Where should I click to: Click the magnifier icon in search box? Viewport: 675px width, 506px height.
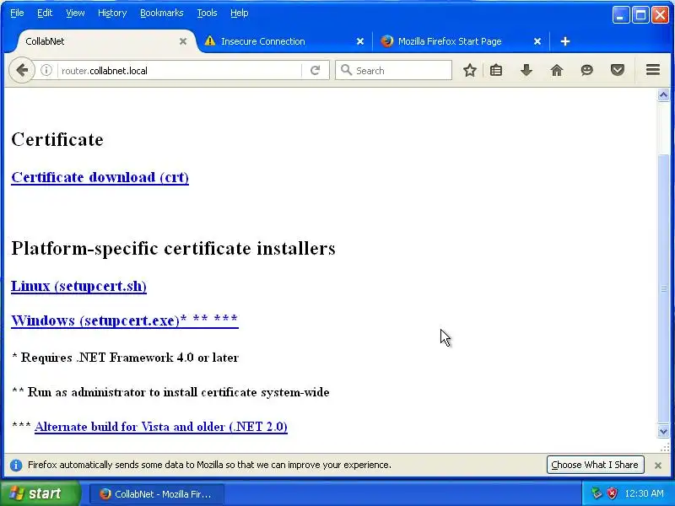(x=346, y=70)
